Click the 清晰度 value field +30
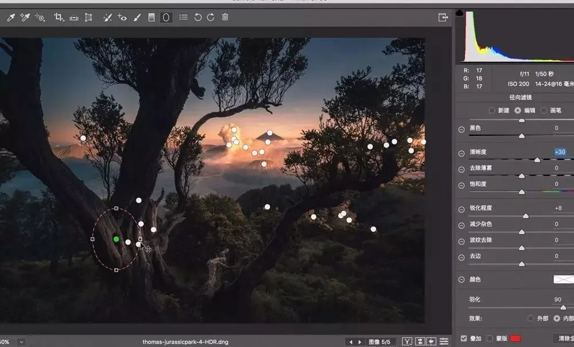 pos(560,152)
